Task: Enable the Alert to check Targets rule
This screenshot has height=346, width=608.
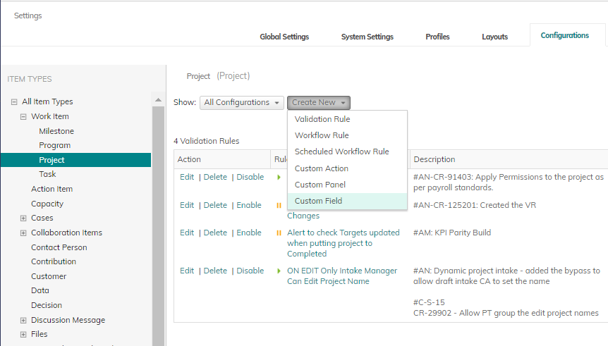Action: tap(248, 233)
